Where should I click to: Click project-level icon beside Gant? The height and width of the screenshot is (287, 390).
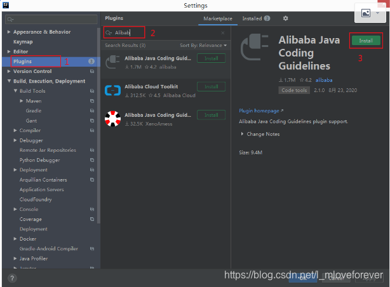[x=92, y=121]
